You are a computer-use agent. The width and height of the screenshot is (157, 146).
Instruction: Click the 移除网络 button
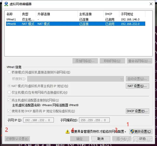(x=112, y=61)
